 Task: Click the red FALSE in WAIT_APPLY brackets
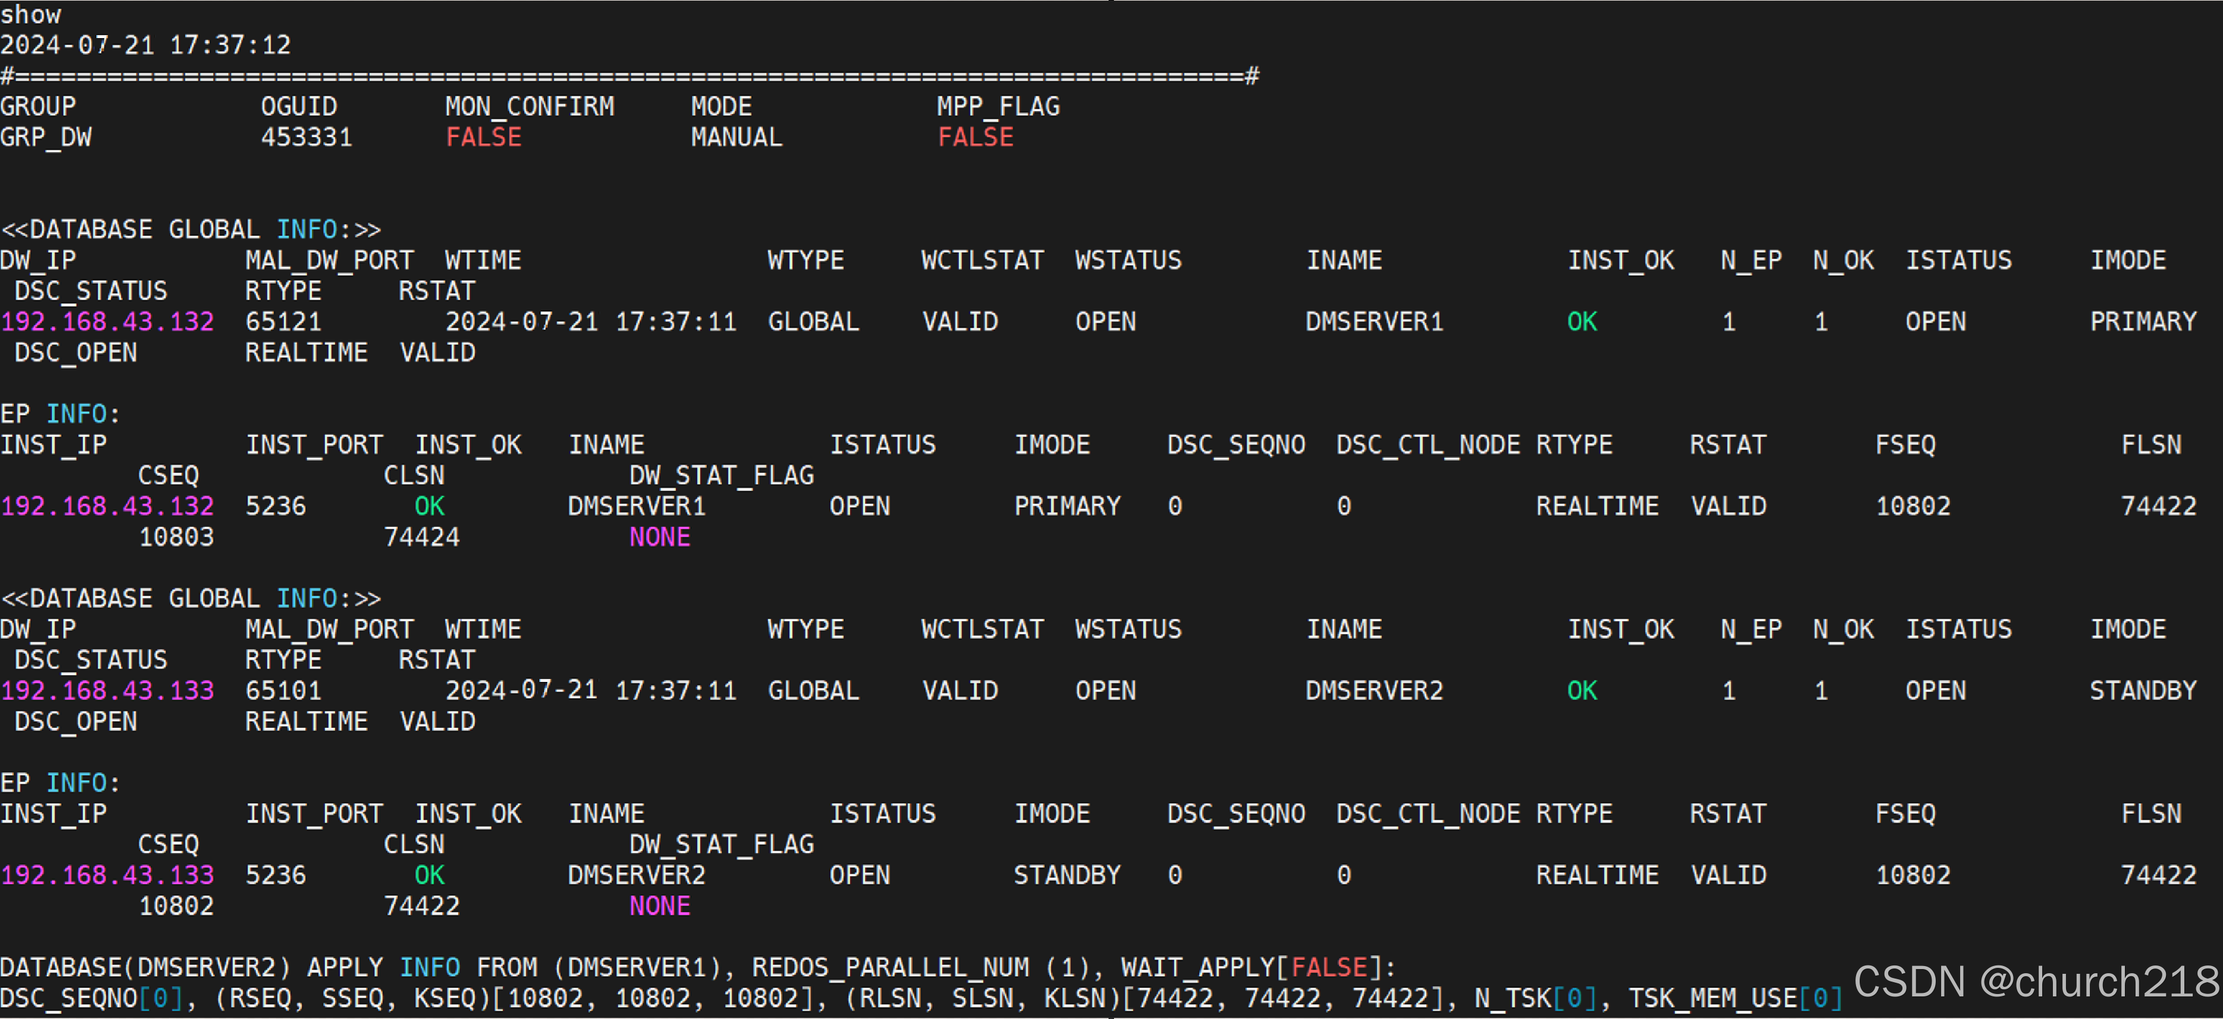tap(1329, 967)
